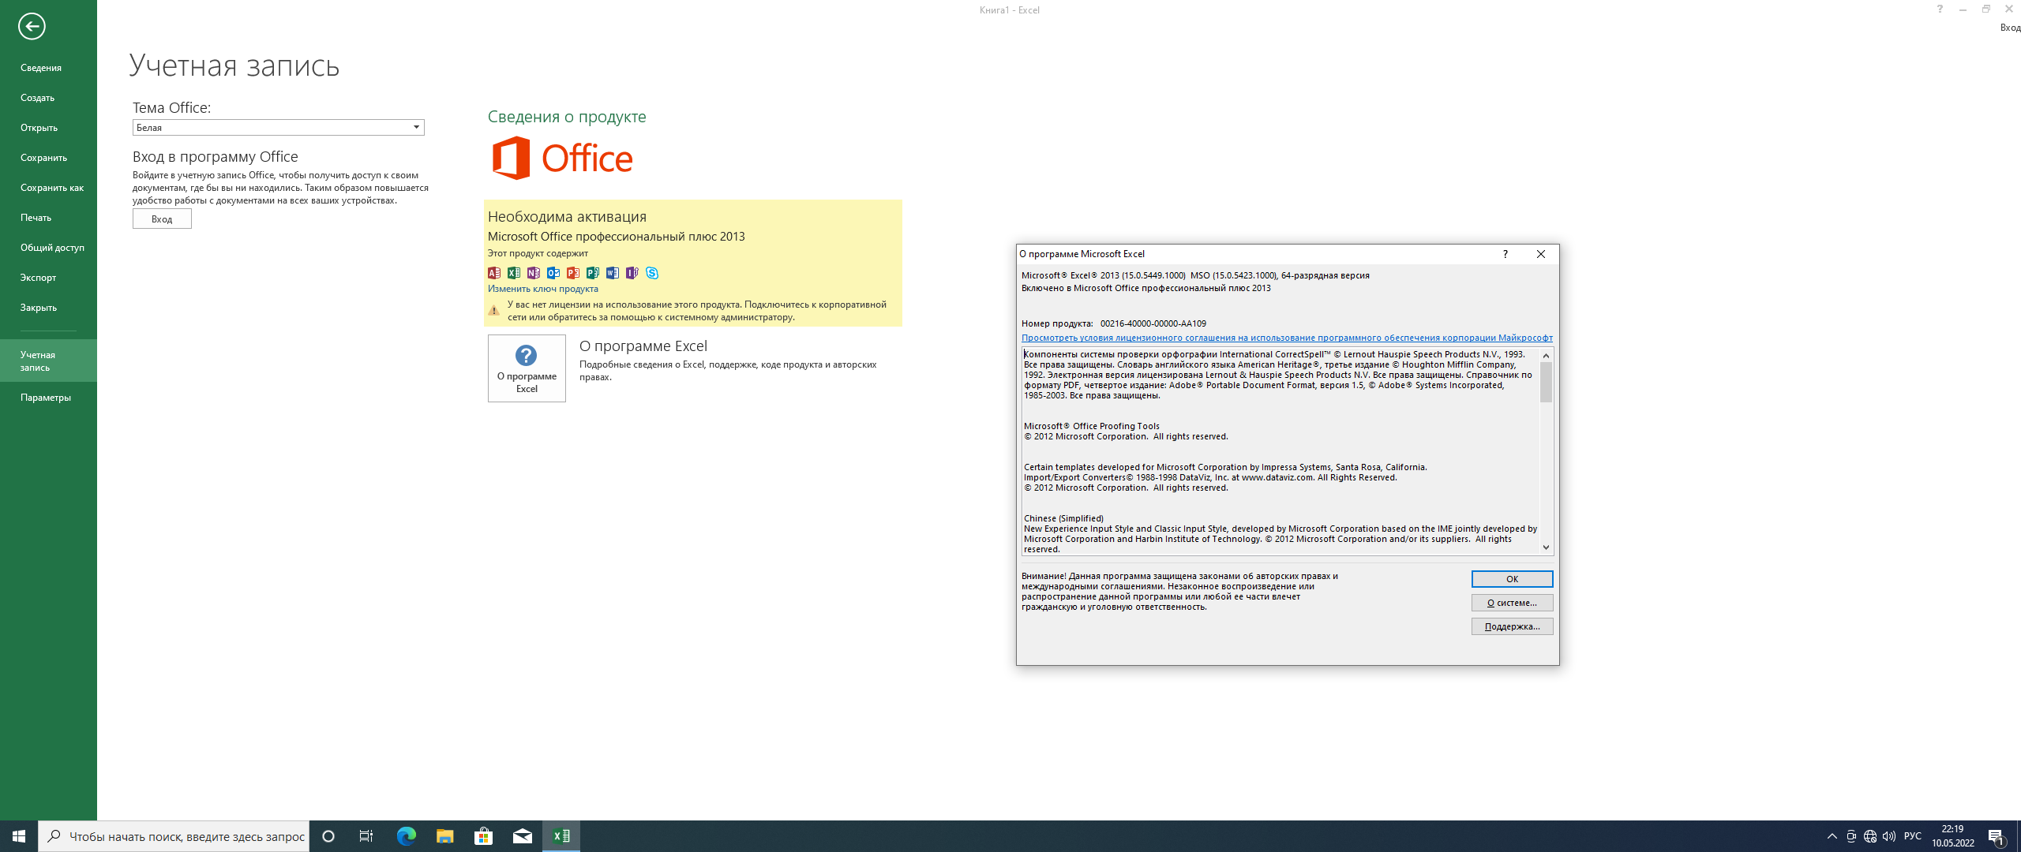Image resolution: width=2021 pixels, height=852 pixels.
Task: Click the Publisher product icon
Action: pyautogui.click(x=593, y=273)
